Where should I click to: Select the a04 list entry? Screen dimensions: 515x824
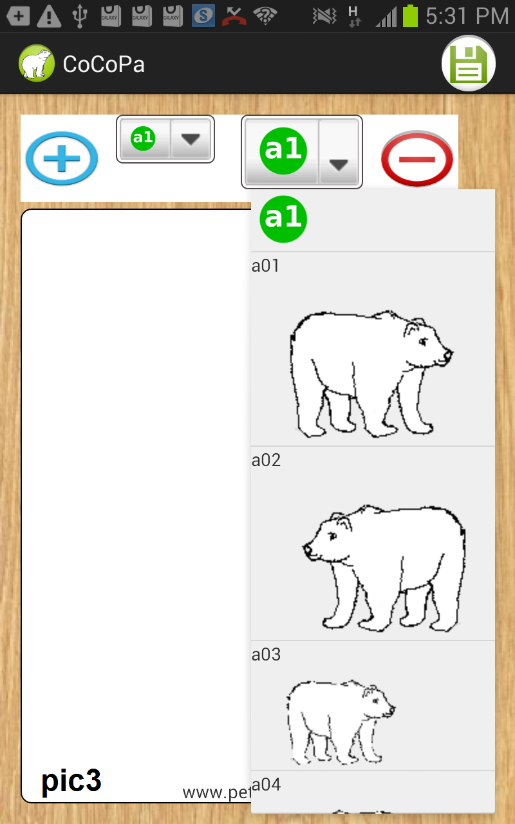tap(373, 792)
